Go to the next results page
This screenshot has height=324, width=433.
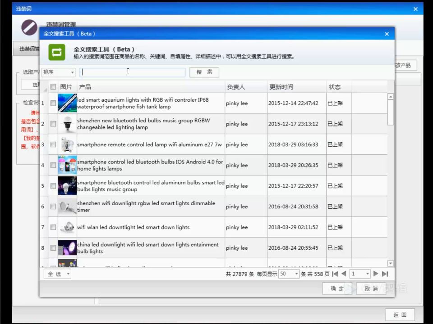[376, 274]
